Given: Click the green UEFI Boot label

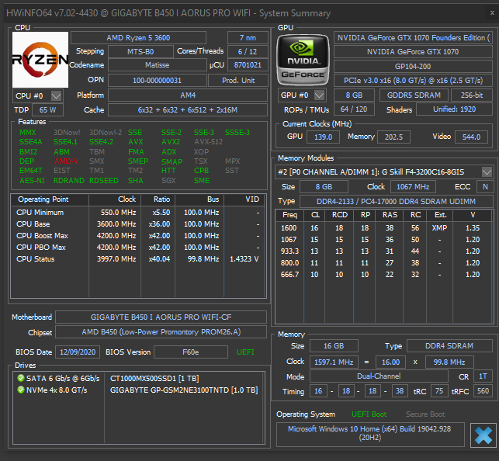Looking at the screenshot, I should pos(369,414).
